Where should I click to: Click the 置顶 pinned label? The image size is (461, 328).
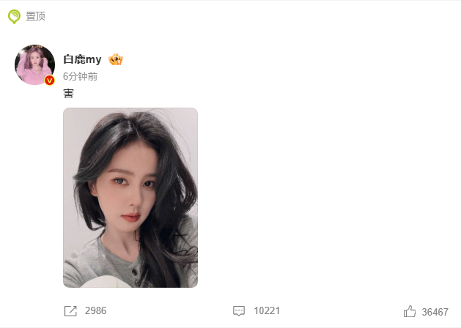tap(36, 16)
